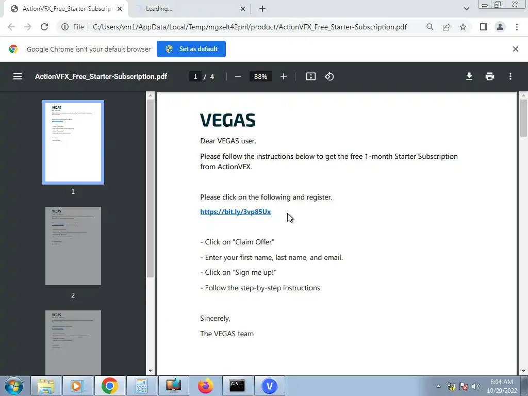Click Chrome icon in taskbar
The height and width of the screenshot is (396, 528).
click(x=109, y=386)
